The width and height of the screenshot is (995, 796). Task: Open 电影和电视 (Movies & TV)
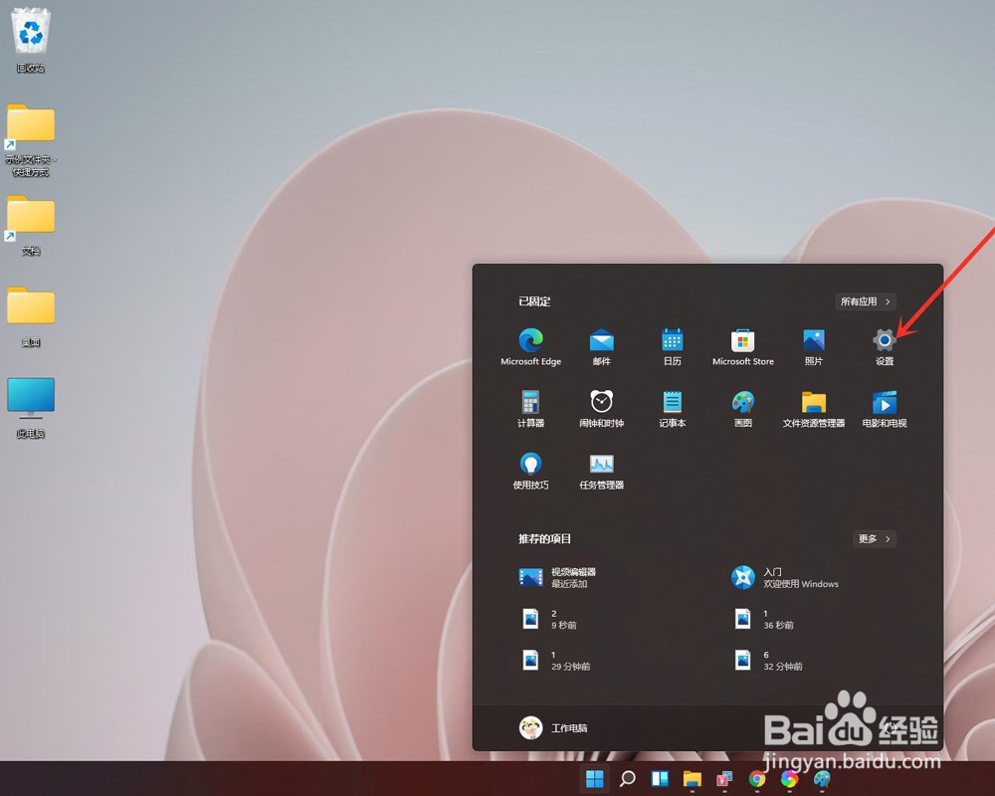tap(885, 409)
